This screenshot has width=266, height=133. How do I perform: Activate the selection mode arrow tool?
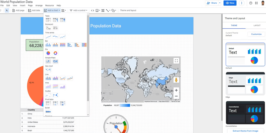[7, 10]
